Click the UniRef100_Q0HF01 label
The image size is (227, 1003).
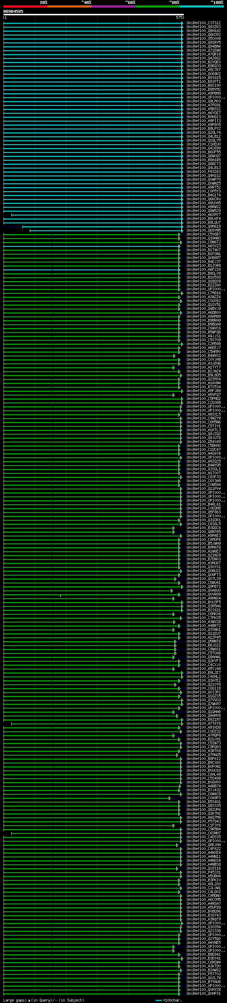(x=203, y=994)
